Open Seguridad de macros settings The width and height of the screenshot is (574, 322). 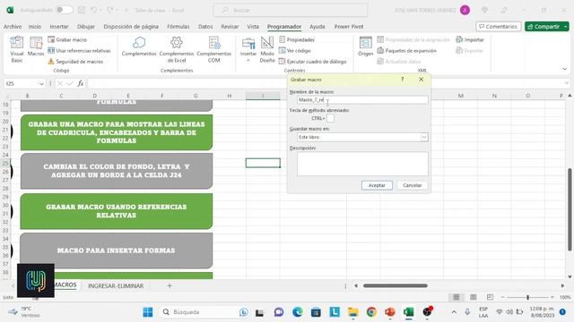(x=75, y=62)
